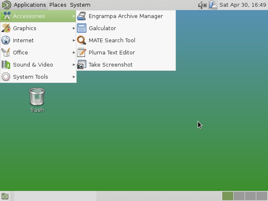Click the Trash label text

pos(37,110)
